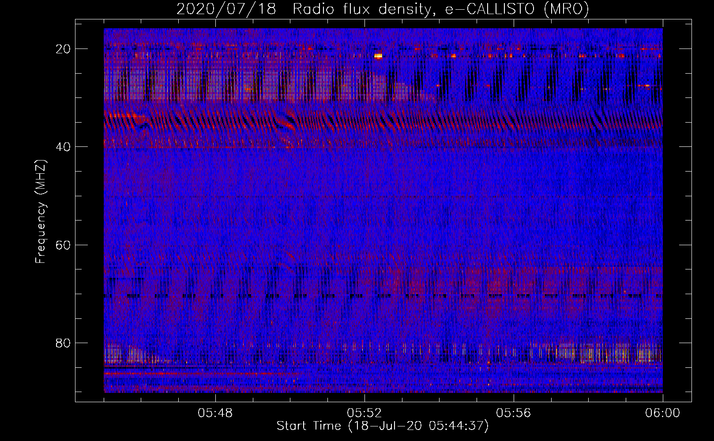
Task: Click the 60 MHz frequency tick label
Action: pos(63,245)
